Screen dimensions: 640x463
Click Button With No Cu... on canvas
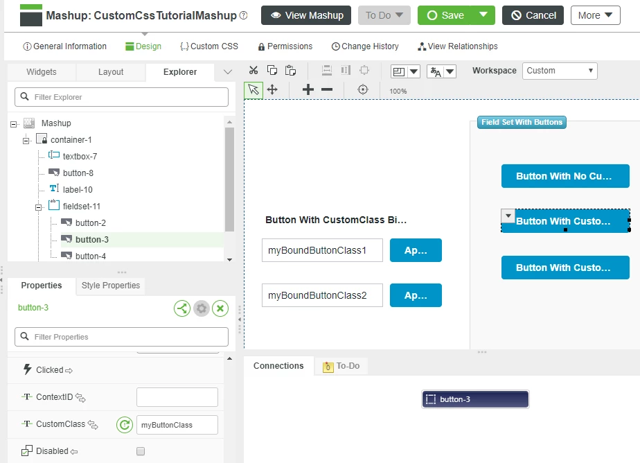(x=565, y=176)
